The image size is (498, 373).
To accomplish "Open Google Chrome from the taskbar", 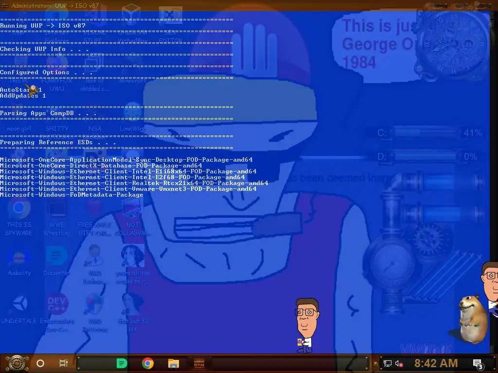I will 148,363.
